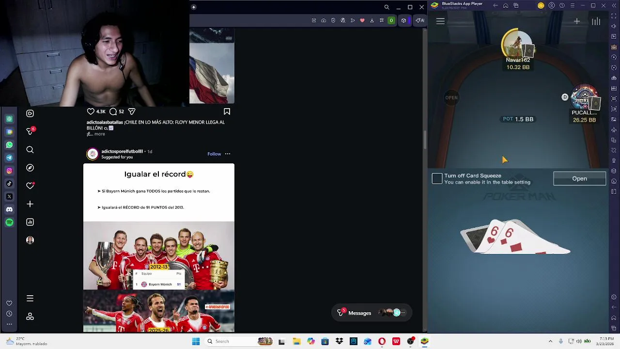Open Instagram More hamburger menu
The height and width of the screenshot is (349, 620).
click(30, 298)
